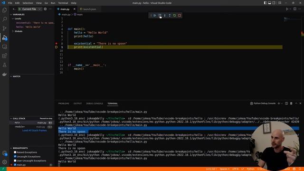Open the Explorer view in activity bar
304x171 pixels.
4,10
